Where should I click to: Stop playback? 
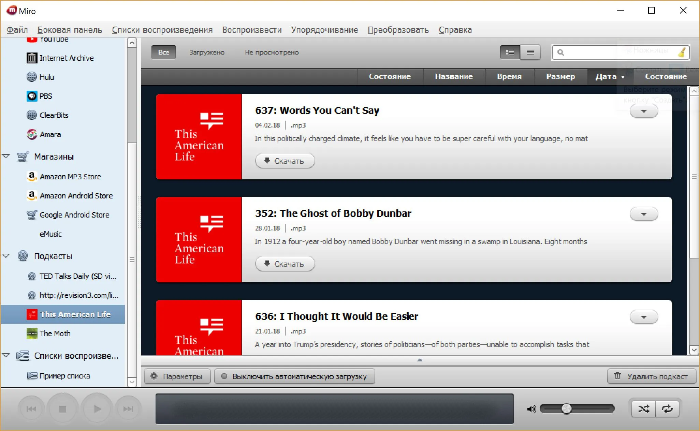(63, 409)
